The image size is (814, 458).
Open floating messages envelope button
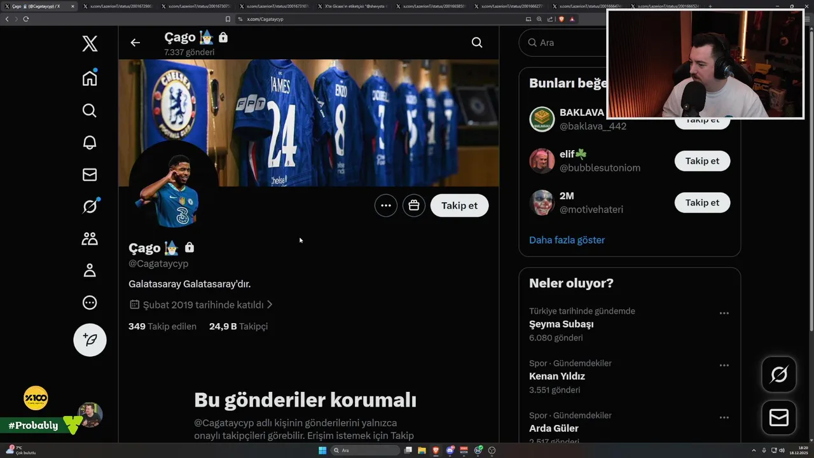(x=779, y=417)
